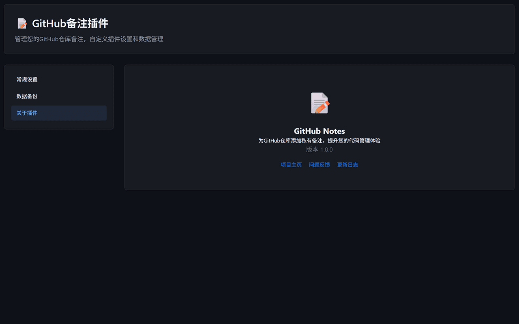
Task: Open the 常规设置 sidebar tab
Action: tap(59, 79)
